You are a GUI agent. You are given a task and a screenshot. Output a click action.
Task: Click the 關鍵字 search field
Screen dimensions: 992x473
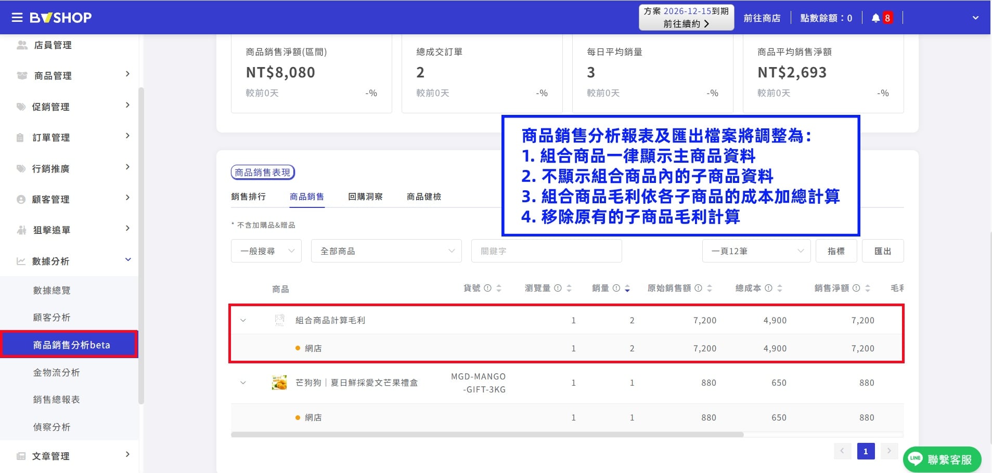point(547,251)
